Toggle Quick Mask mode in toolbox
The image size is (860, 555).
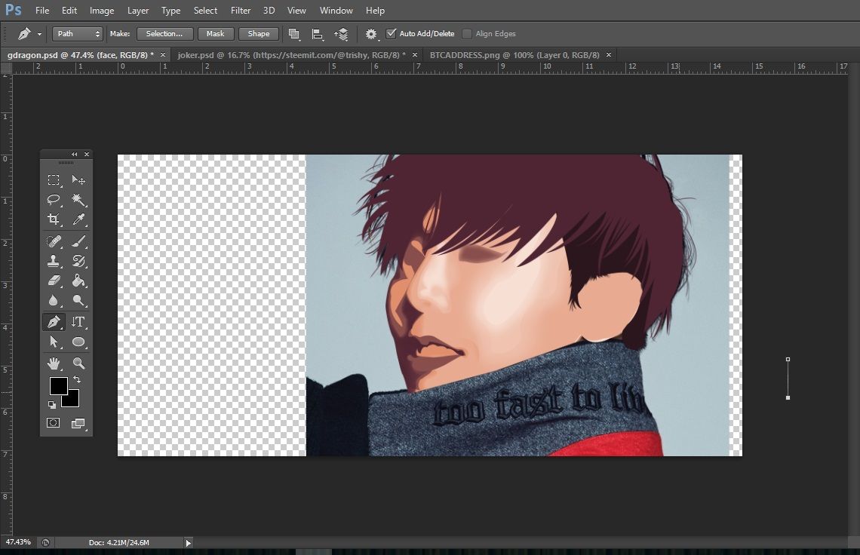(x=54, y=423)
